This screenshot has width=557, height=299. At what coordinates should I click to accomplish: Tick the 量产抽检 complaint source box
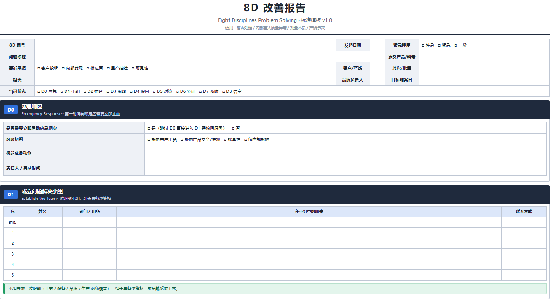tap(108, 68)
